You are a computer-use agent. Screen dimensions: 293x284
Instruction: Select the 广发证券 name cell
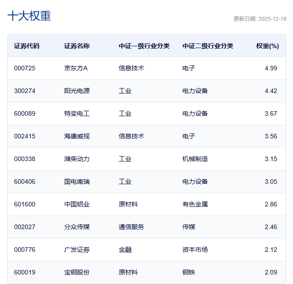[x=77, y=250]
